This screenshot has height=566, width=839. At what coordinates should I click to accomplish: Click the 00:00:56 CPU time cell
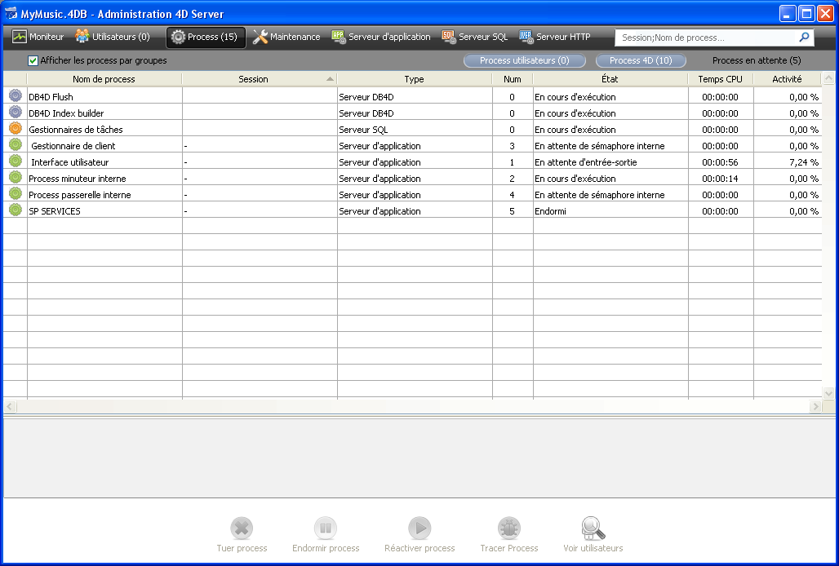coord(720,162)
